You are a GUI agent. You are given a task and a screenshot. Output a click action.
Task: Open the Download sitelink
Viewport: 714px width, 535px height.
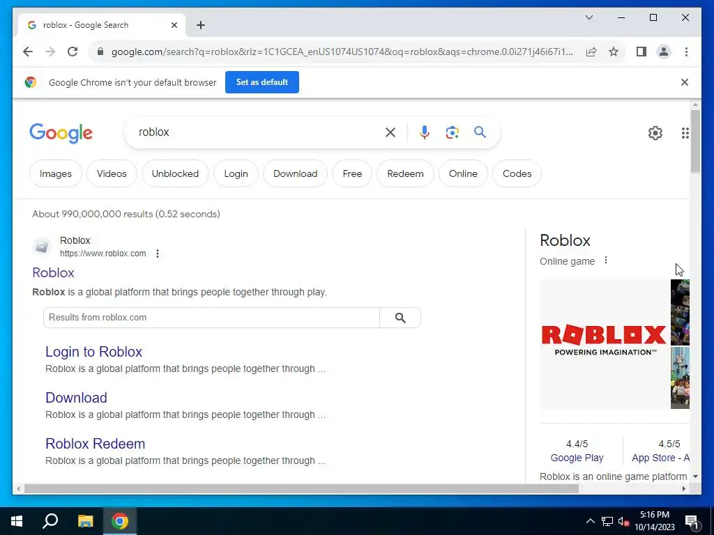pyautogui.click(x=76, y=398)
